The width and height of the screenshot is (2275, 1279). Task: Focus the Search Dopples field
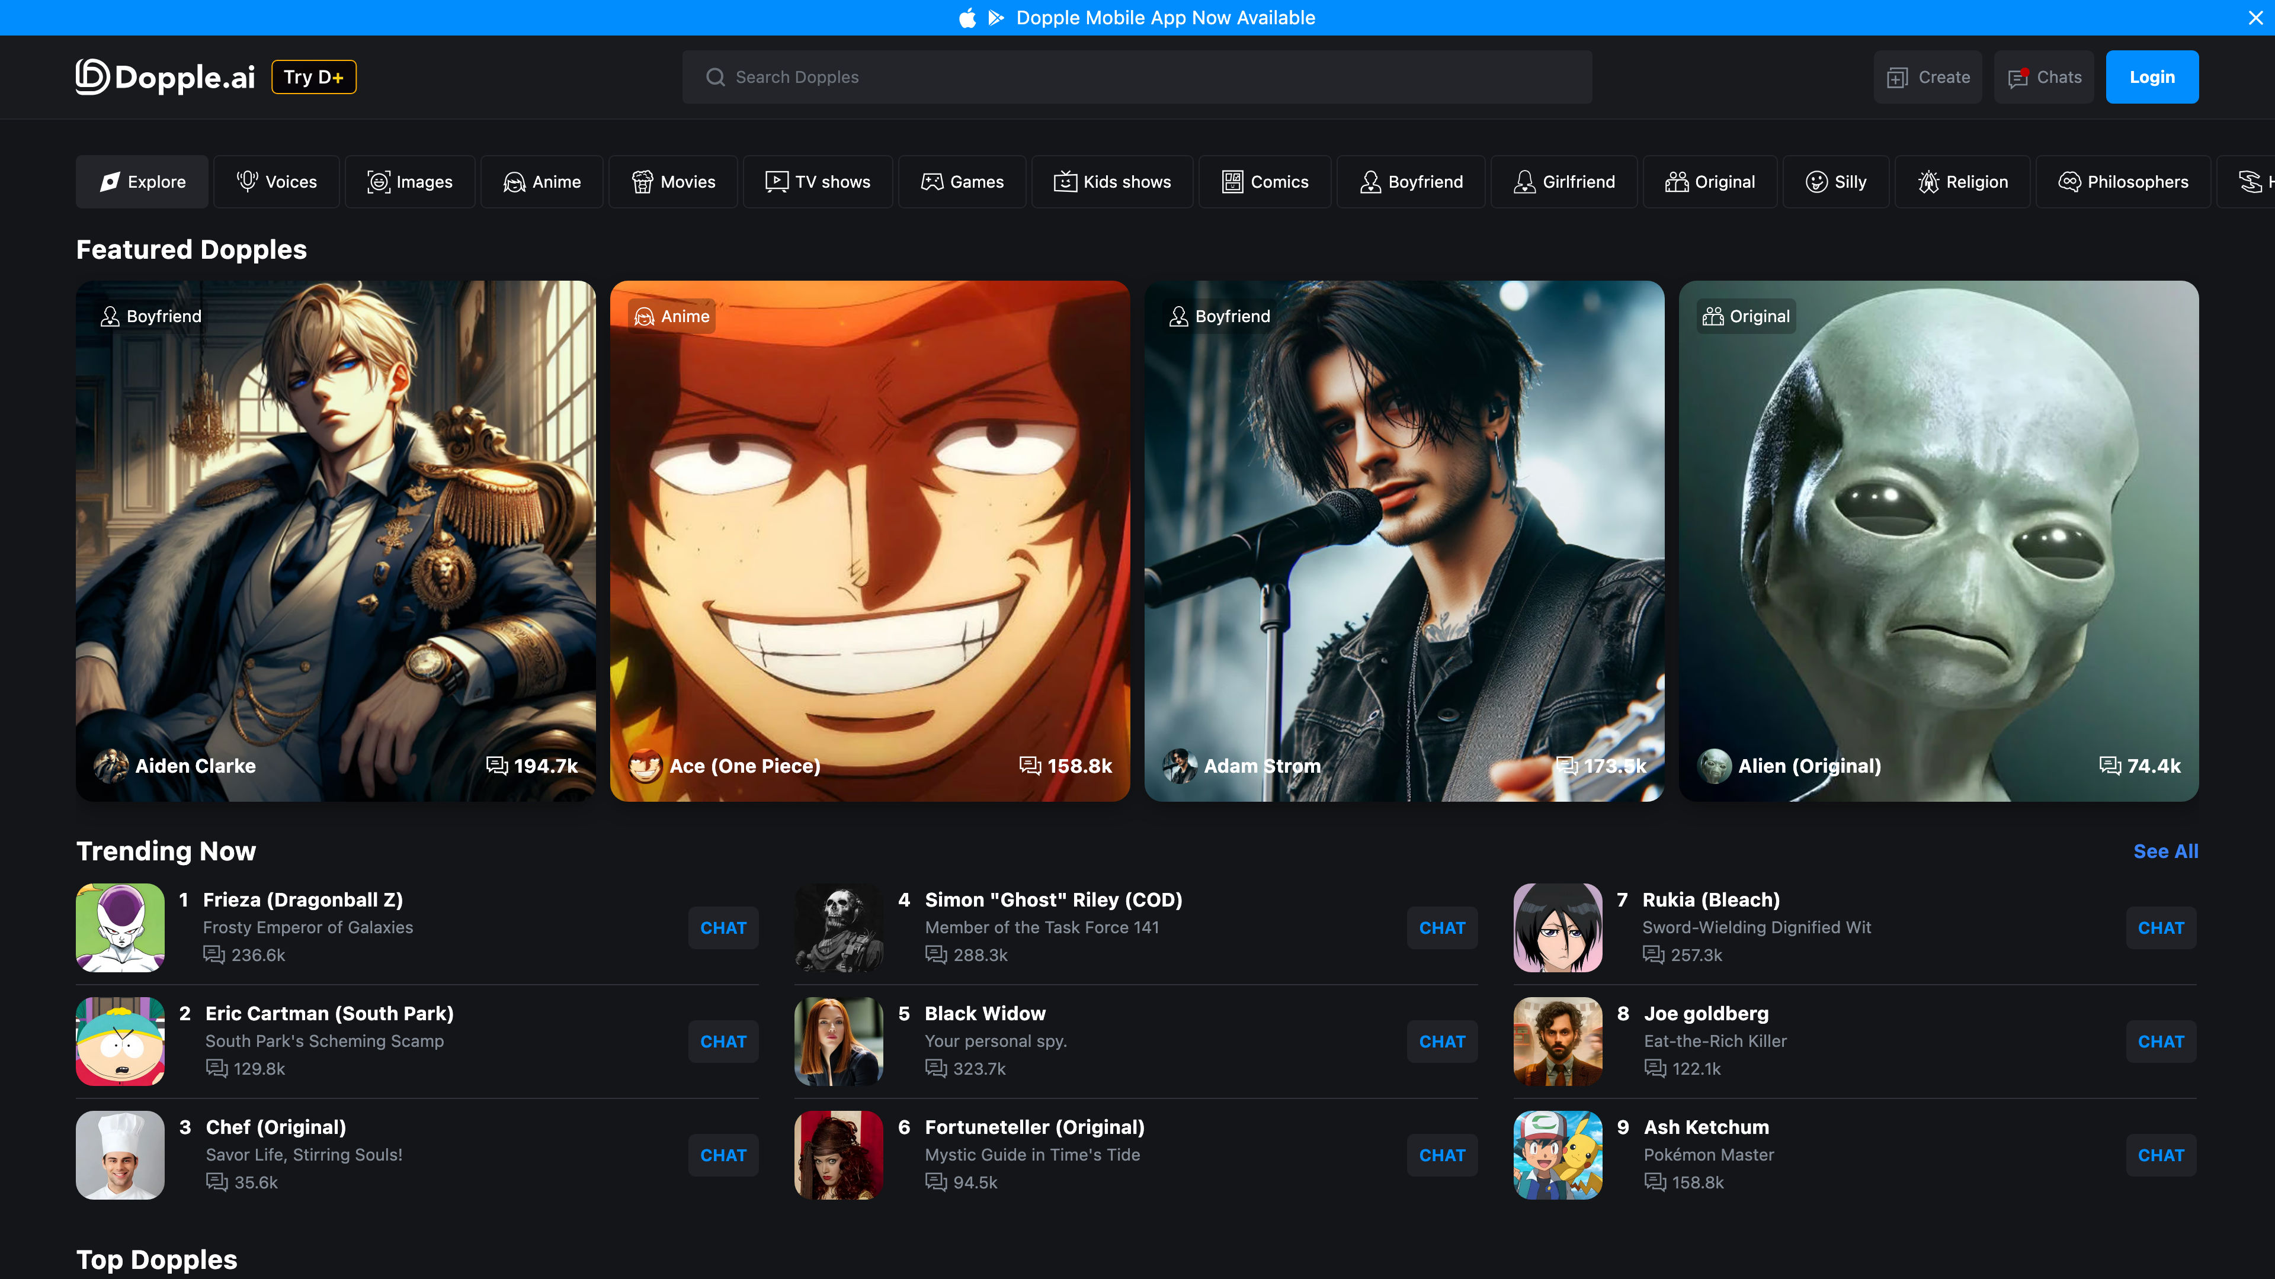1137,77
